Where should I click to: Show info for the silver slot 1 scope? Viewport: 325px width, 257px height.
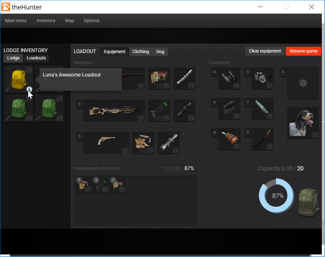click(191, 86)
